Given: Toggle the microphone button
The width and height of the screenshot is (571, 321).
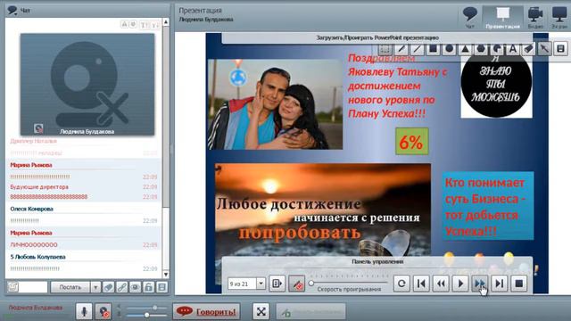Looking at the screenshot, I should point(84,311).
